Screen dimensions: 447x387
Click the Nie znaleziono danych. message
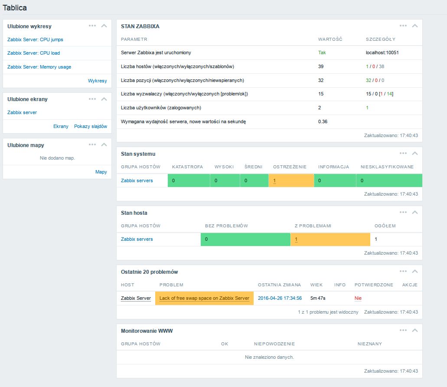pyautogui.click(x=269, y=357)
